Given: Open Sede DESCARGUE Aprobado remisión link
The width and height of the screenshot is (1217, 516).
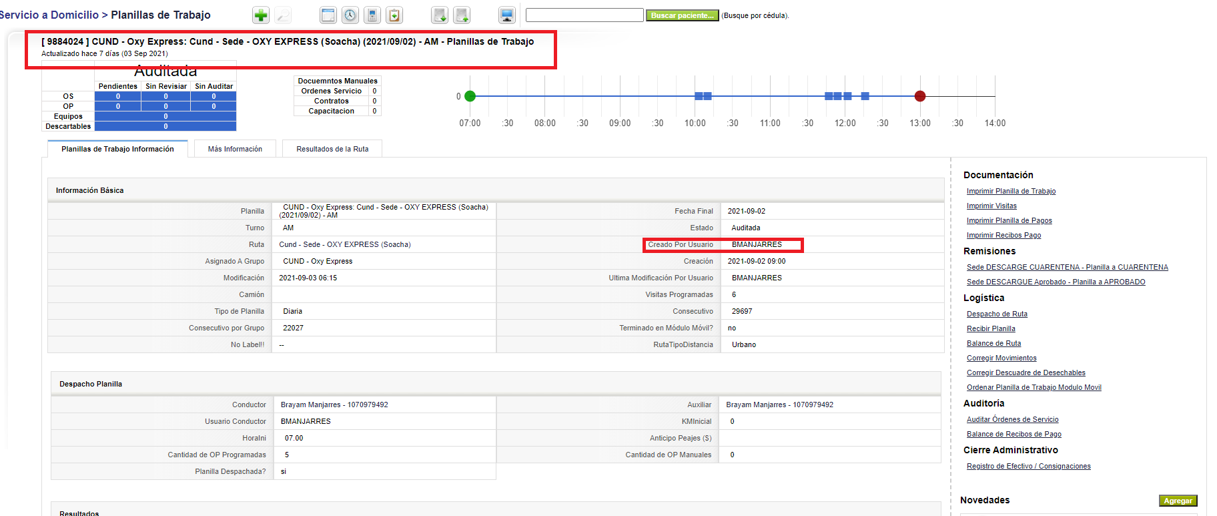Looking at the screenshot, I should point(1056,282).
